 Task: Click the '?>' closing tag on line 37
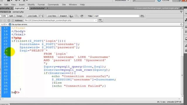click(18, 92)
